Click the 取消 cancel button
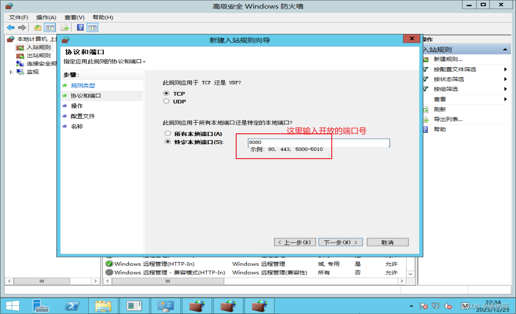 pyautogui.click(x=388, y=242)
